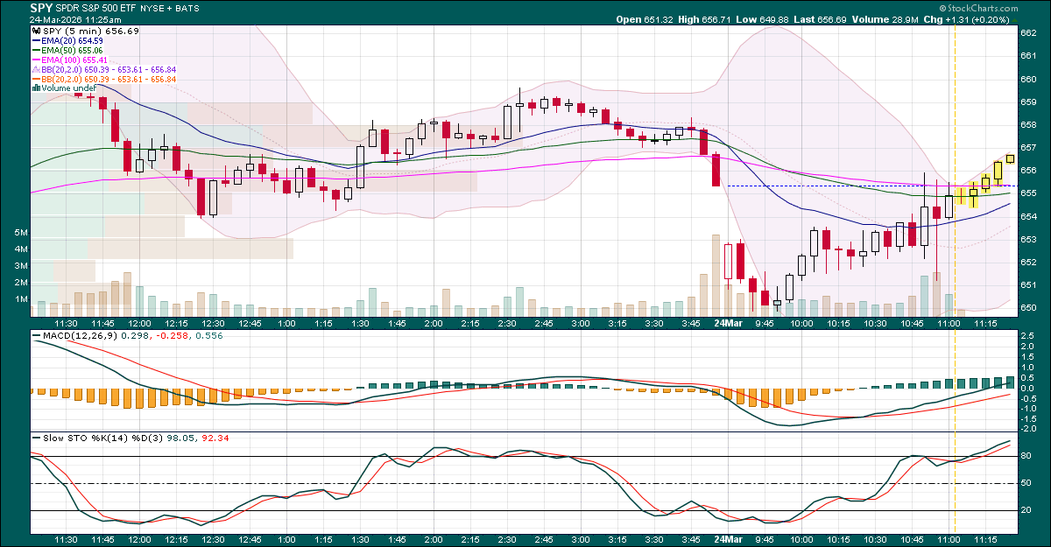Click the 'EMA(20) 654.59' legend entry

coord(73,40)
